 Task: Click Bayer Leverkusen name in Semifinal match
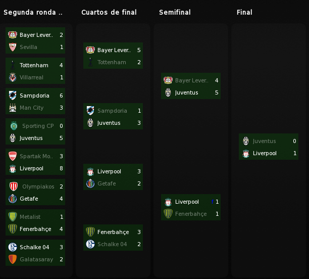pos(191,80)
